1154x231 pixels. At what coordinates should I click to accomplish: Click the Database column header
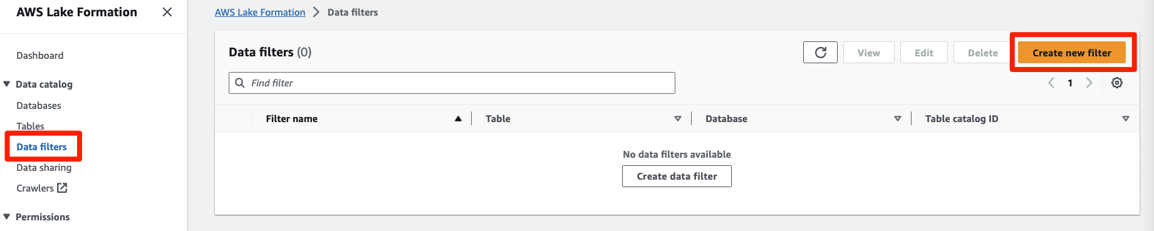(726, 118)
